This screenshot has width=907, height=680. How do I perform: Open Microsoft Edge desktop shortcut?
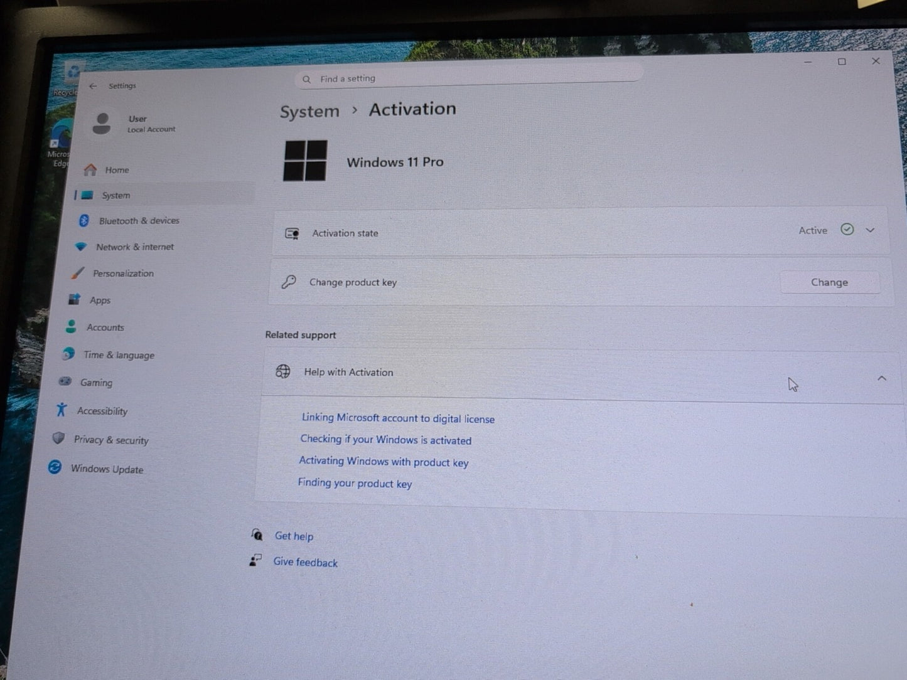60,143
